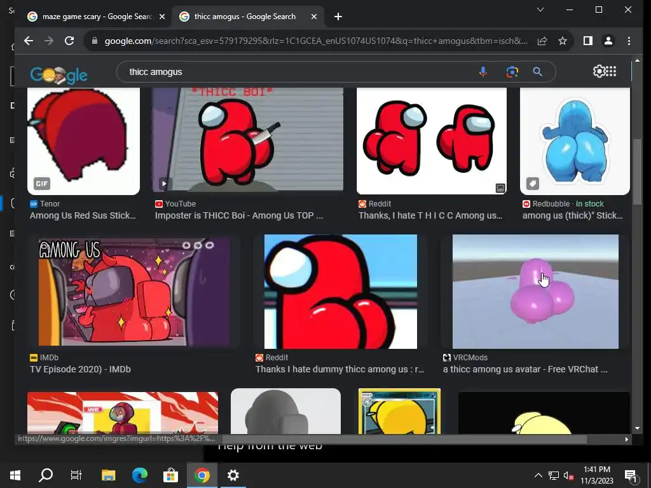Open Chrome's three-dot menu

(x=629, y=41)
